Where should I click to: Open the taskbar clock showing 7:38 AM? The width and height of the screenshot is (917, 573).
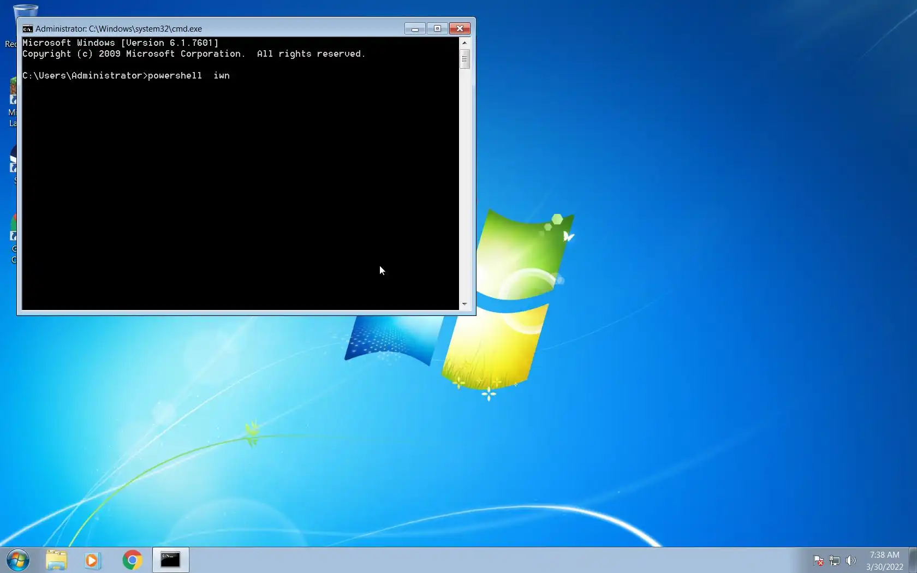(x=884, y=560)
